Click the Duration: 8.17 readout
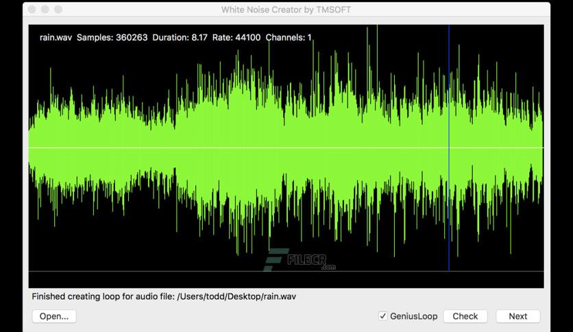 [180, 37]
